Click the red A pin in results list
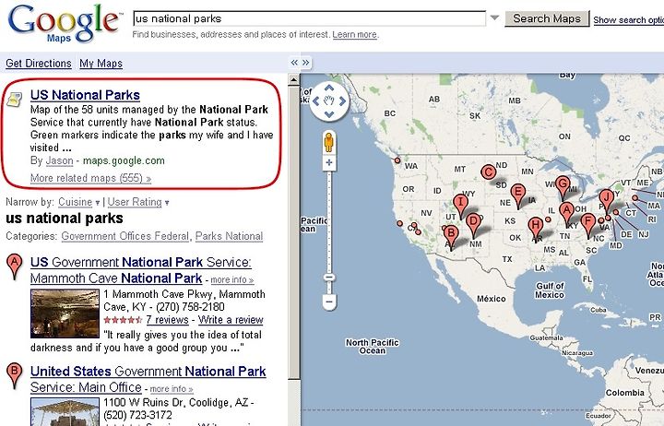The width and height of the screenshot is (664, 426). pyautogui.click(x=15, y=266)
